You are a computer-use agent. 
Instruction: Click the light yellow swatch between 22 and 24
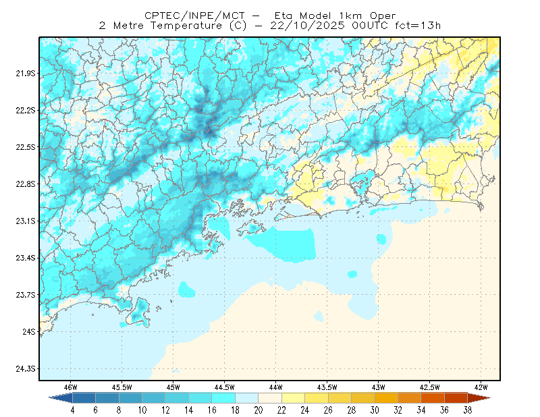pyautogui.click(x=293, y=397)
